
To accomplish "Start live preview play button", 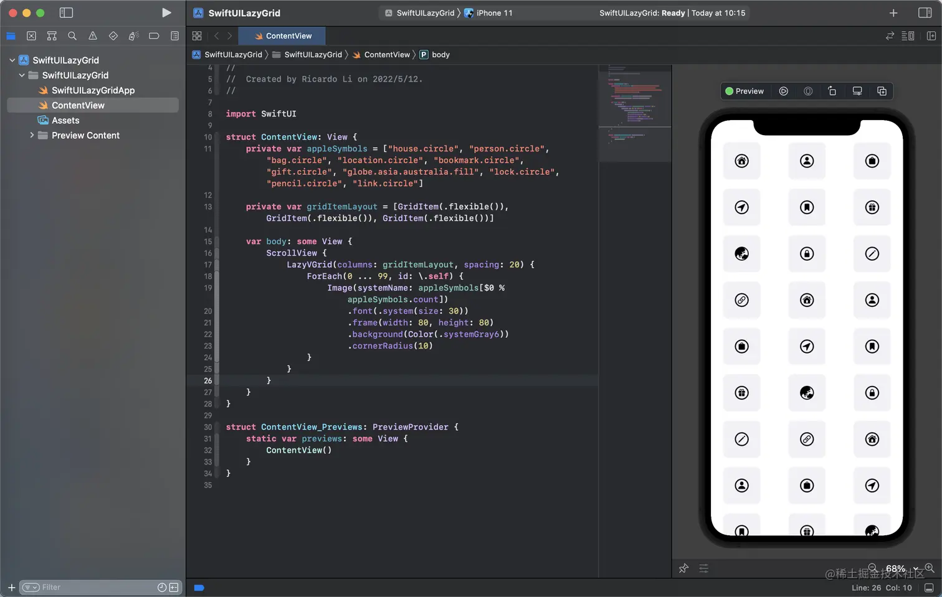I will point(784,91).
